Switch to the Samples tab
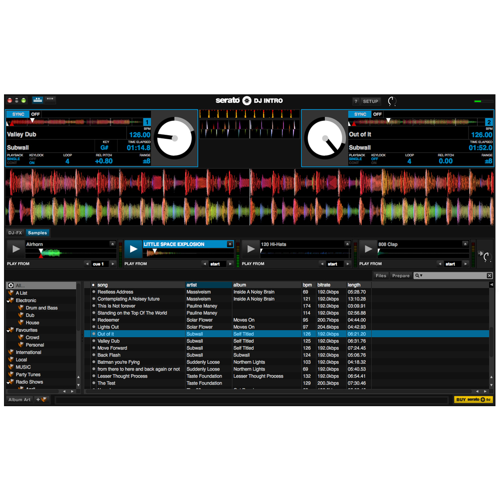Viewport: 499px width, 499px height. coord(37,233)
